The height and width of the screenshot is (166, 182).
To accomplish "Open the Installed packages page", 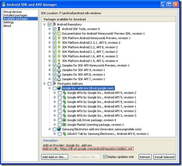I will [x=15, y=15].
